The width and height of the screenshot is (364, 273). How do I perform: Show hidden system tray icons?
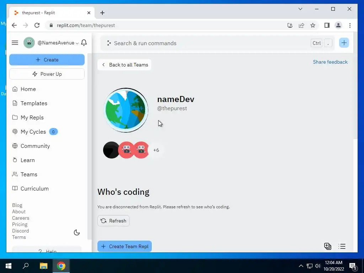coord(301,266)
